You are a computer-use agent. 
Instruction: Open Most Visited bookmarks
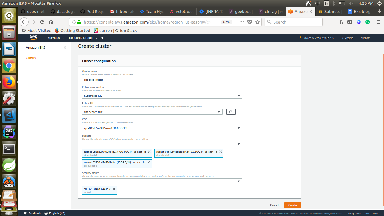click(37, 31)
